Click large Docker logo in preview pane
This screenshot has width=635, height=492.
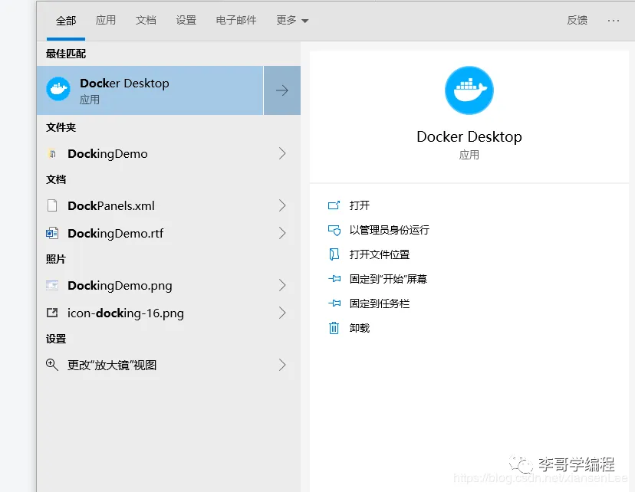tap(469, 90)
